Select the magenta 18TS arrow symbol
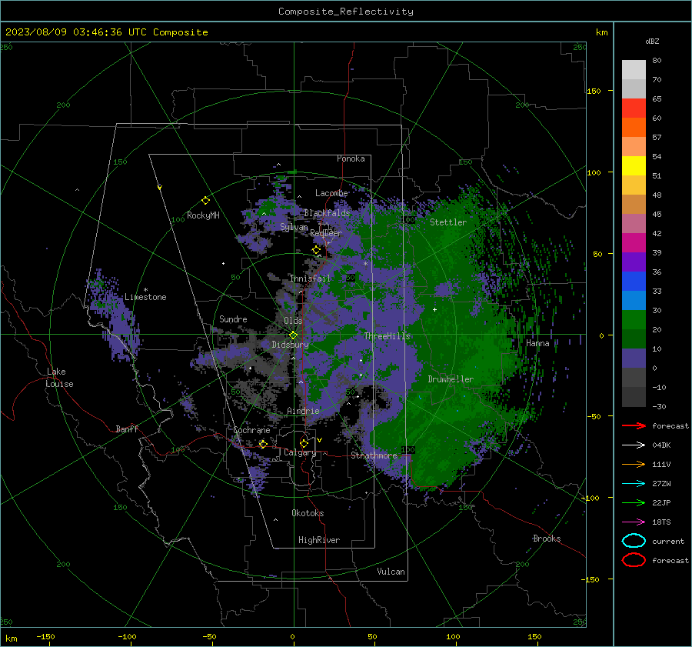This screenshot has width=692, height=647. point(634,522)
